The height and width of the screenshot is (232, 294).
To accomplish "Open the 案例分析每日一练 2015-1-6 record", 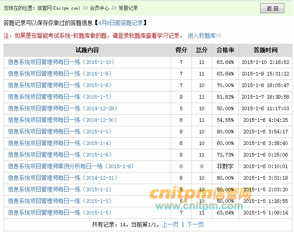I will pos(71,166).
